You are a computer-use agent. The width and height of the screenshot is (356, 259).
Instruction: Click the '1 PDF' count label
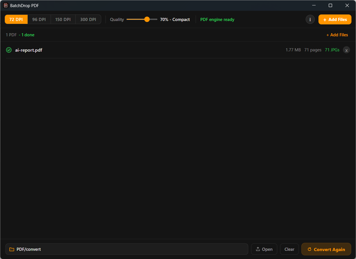[11, 35]
